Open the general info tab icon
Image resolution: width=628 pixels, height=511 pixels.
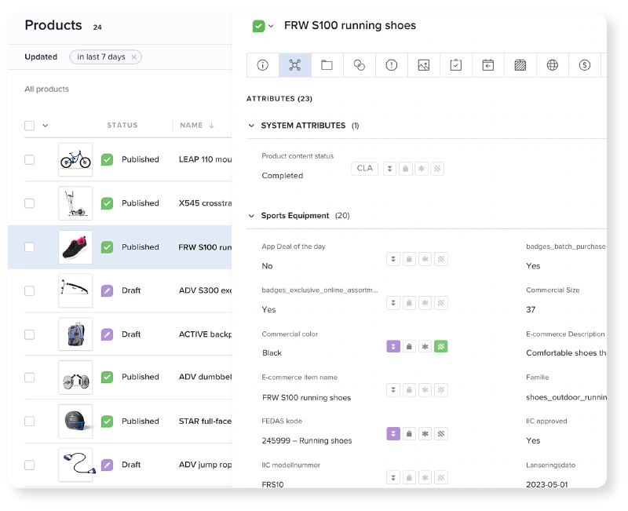(263, 65)
